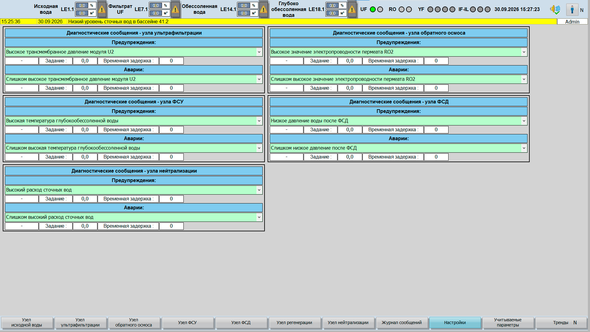Click Задание value under 'Высокий расход сточных вод'

pos(85,199)
